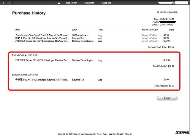The image size is (190, 135).
Task: Click the Refund Credited (13/12/10) label
Action: 25,75
